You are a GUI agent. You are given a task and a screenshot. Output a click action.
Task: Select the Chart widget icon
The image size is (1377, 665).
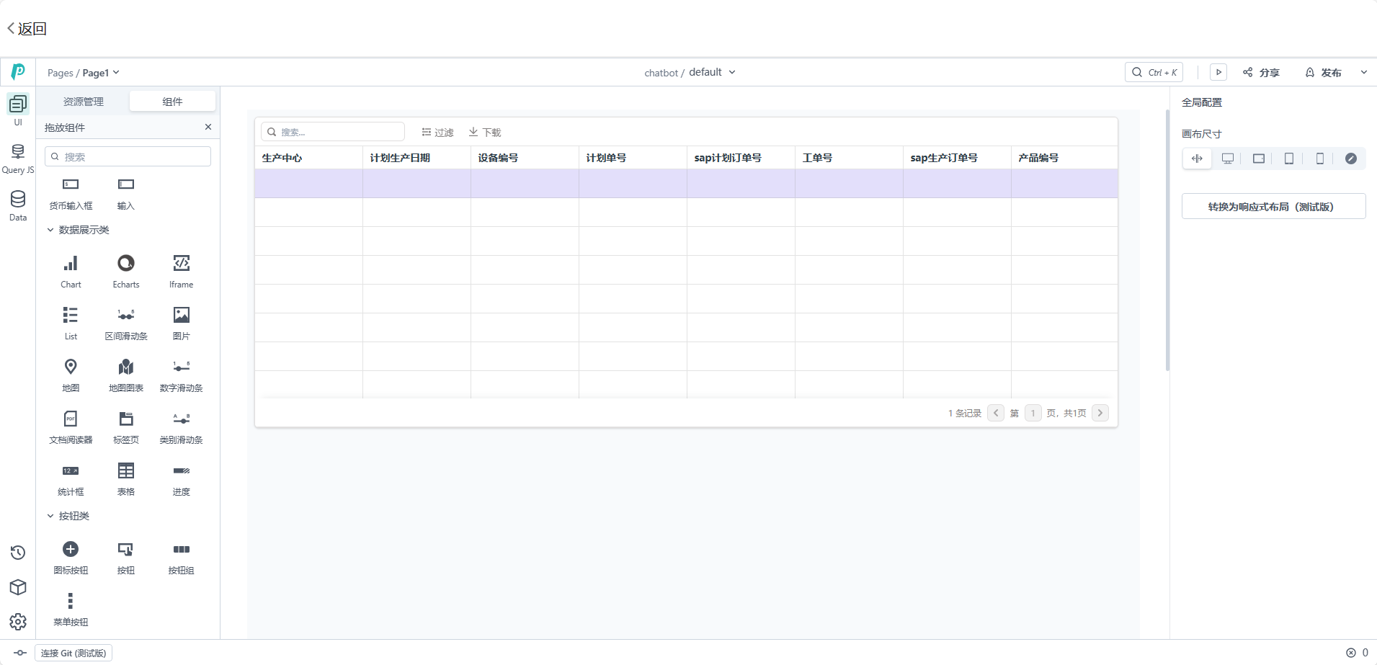[x=71, y=264]
